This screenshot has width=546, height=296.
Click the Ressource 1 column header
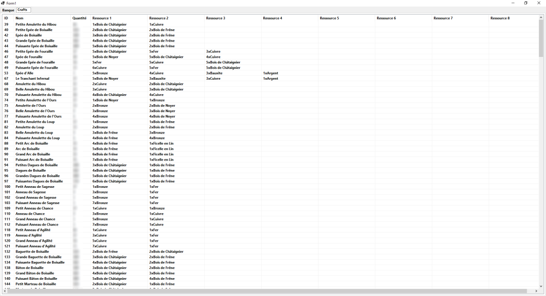119,18
